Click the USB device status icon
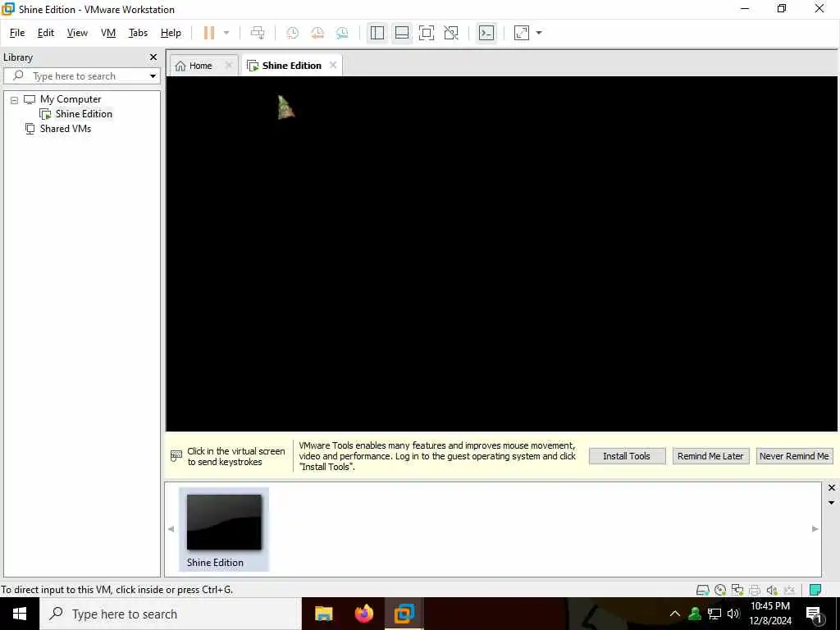This screenshot has width=840, height=630. pos(788,590)
